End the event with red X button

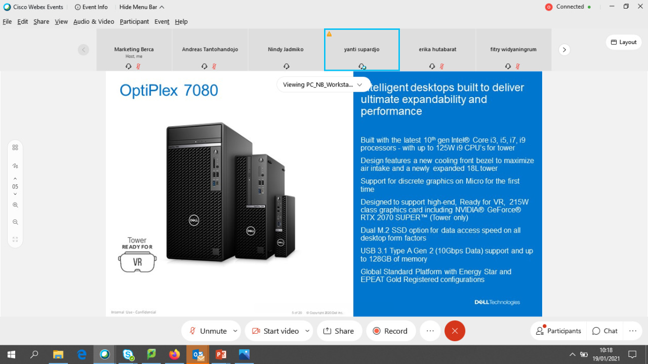coord(455,331)
